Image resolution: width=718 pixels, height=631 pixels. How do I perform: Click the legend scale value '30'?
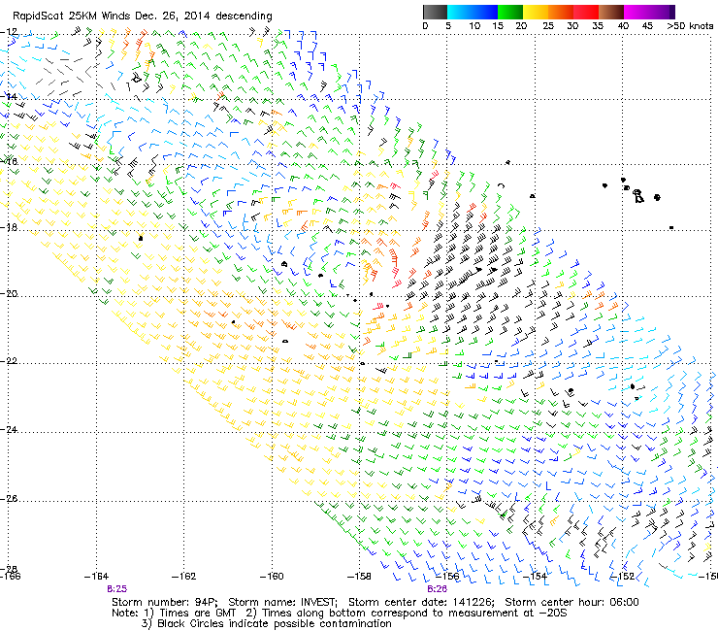click(572, 26)
